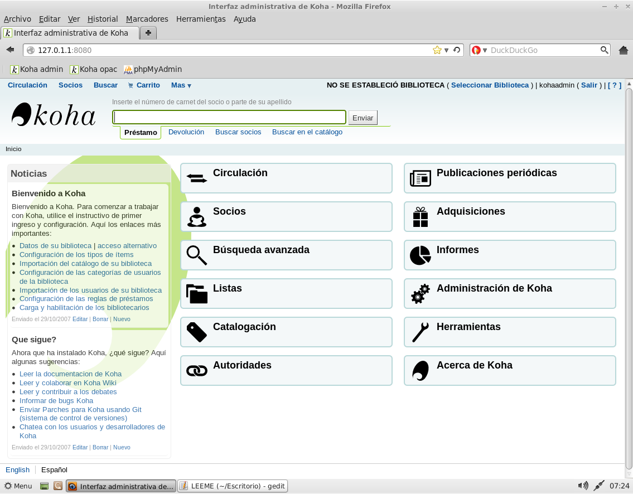Viewport: 633px width, 494px height.
Task: Click the Búsqueda avanzada magnifier icon
Action: point(197,255)
